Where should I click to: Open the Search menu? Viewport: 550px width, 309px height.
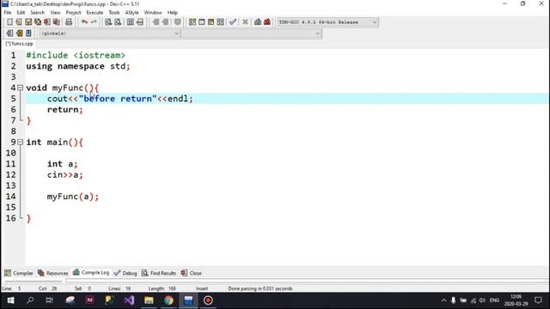[37, 12]
